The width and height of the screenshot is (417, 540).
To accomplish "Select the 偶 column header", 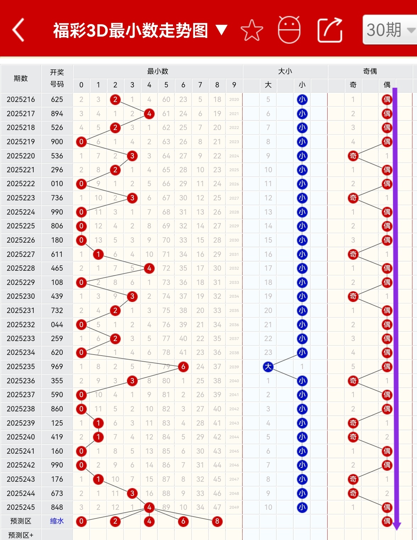I will coord(387,85).
